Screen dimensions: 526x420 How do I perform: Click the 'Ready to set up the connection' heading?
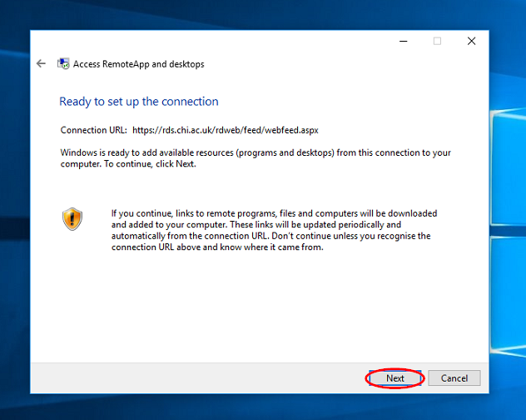click(139, 102)
